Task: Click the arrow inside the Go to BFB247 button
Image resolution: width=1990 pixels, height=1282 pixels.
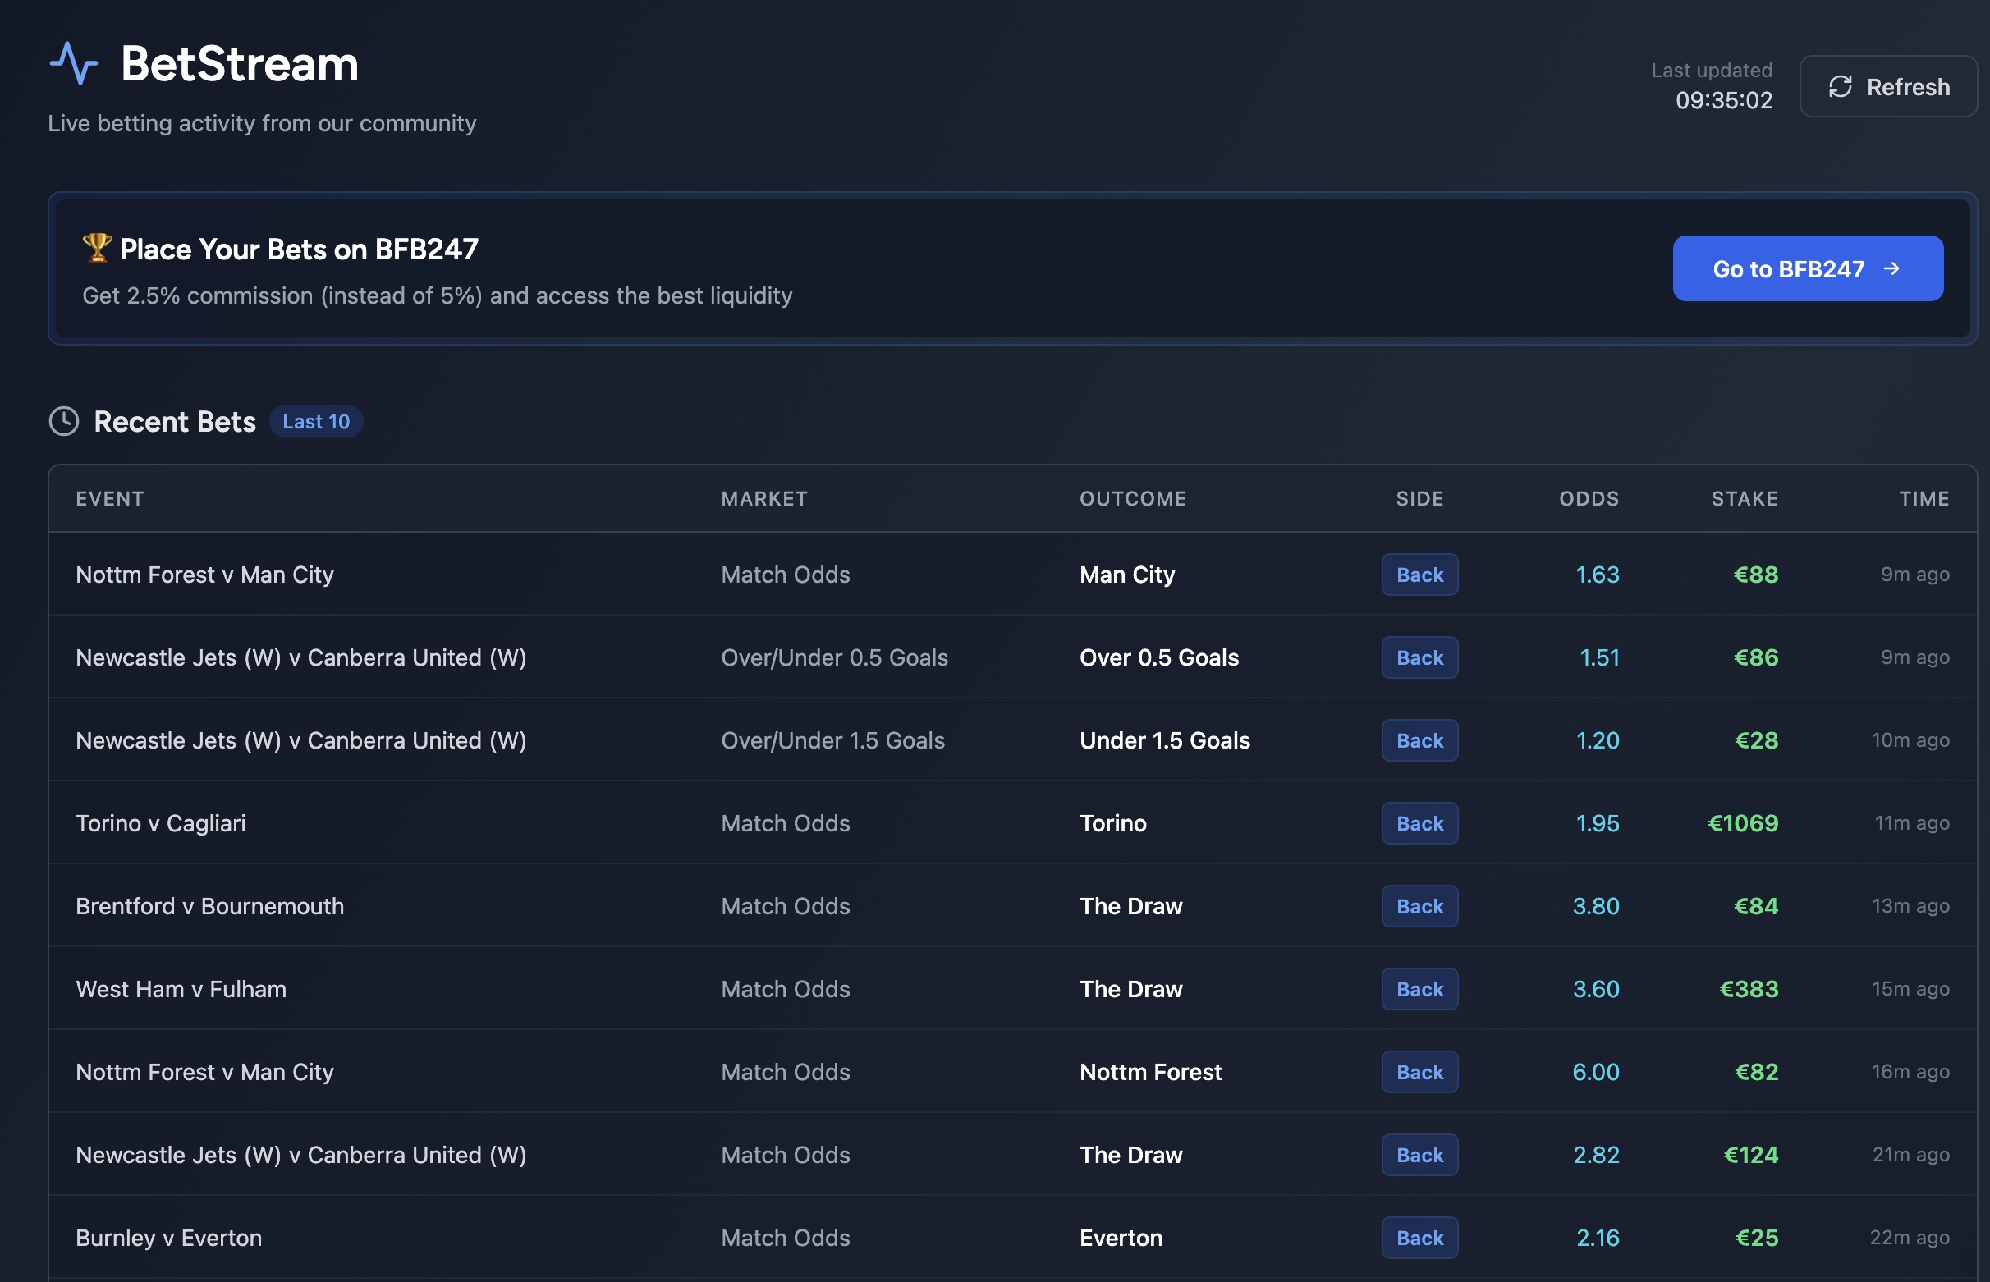Action: [x=1893, y=268]
